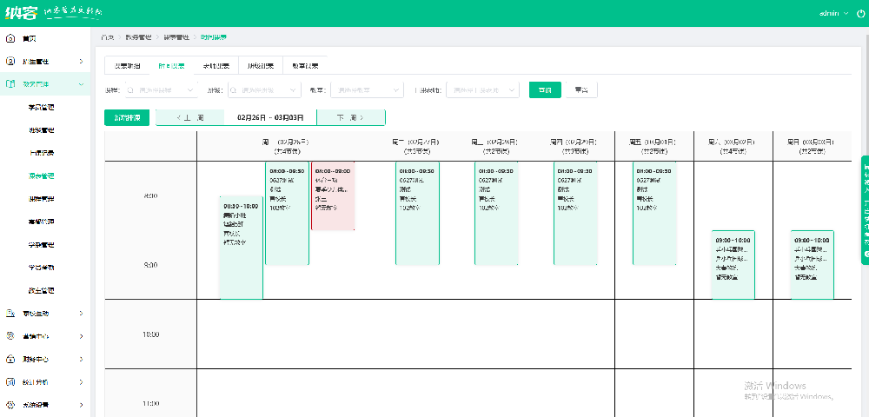Open the course (课程) filter dropdown
Screen dimensions: 869x417
coord(162,89)
